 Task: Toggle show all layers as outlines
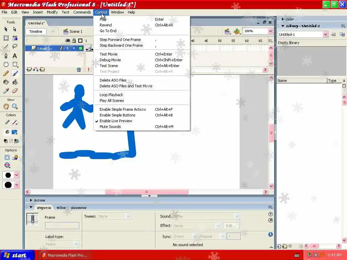[x=80, y=41]
